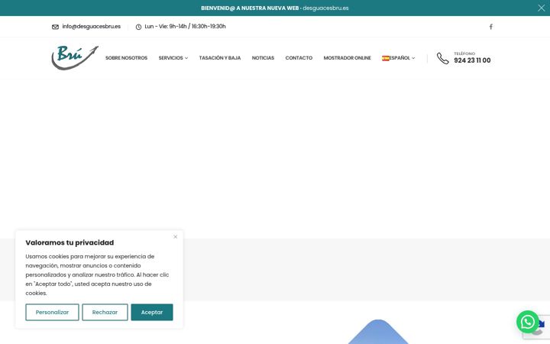The height and width of the screenshot is (344, 550).
Task: Click the 'Valoramos tu privacidad' heading
Action: tap(70, 242)
